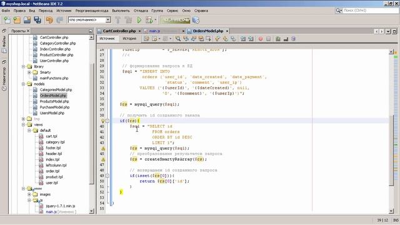Click the Shift Line Right icon
Viewport: 400px width, 225px height.
251,39
